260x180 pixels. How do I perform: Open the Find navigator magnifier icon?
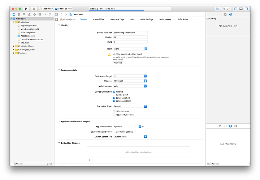(24, 14)
